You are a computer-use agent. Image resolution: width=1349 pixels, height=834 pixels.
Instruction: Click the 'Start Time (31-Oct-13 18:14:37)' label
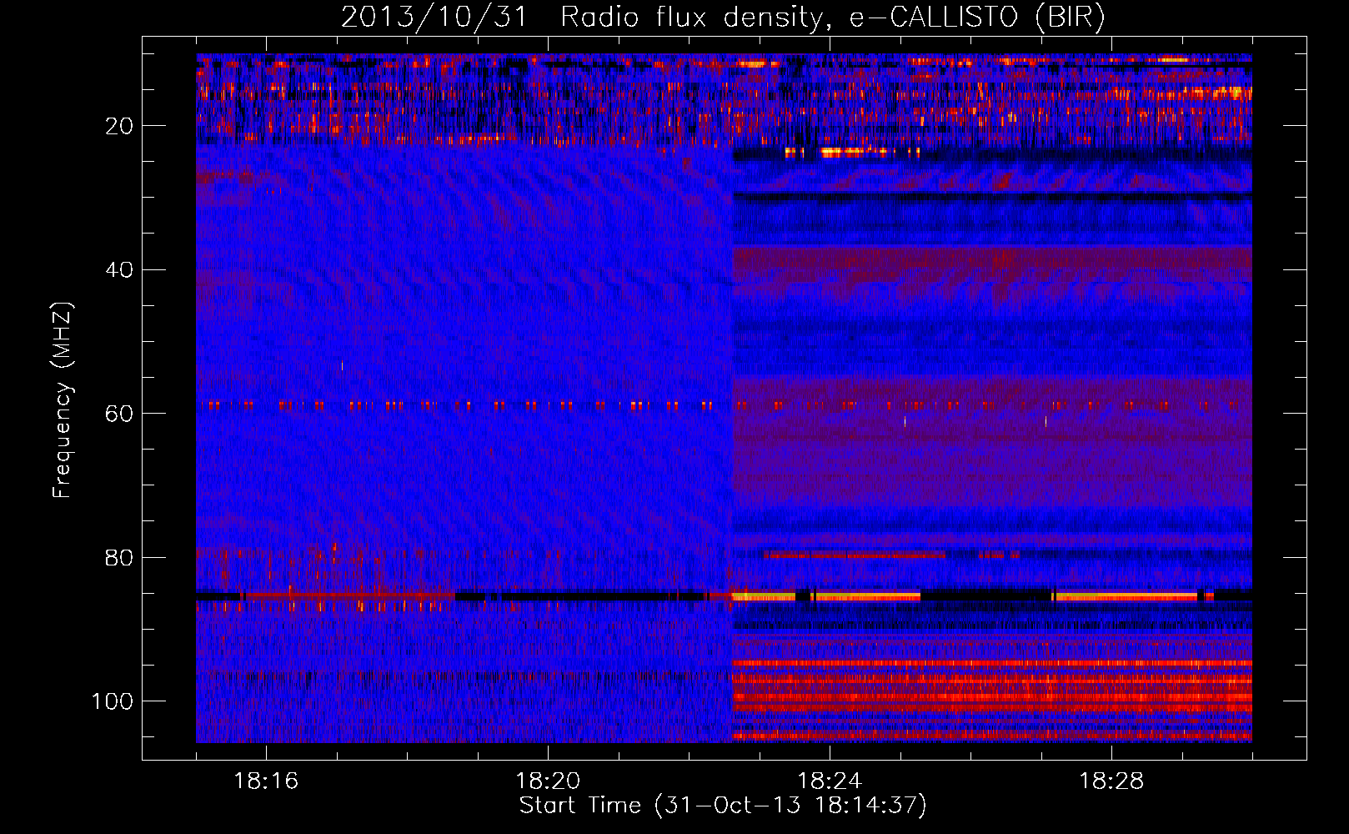tap(723, 806)
